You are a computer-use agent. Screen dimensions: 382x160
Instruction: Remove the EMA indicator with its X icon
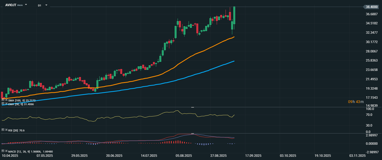(6, 104)
